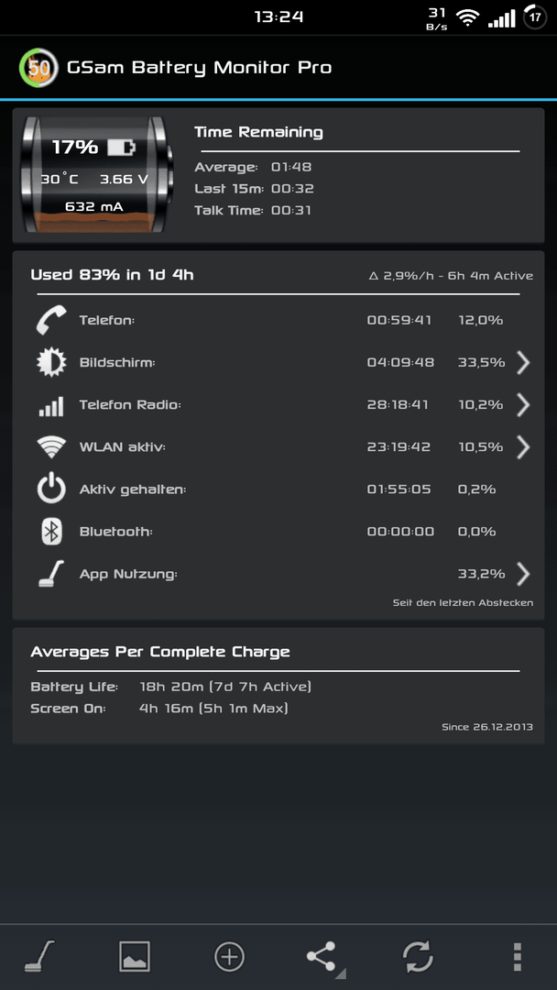The width and height of the screenshot is (557, 990).
Task: Tap the plus circle icon in bottom bar
Action: click(x=229, y=956)
